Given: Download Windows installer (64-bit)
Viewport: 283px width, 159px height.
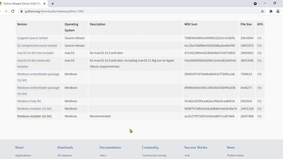Looking at the screenshot, I should 34,116.
